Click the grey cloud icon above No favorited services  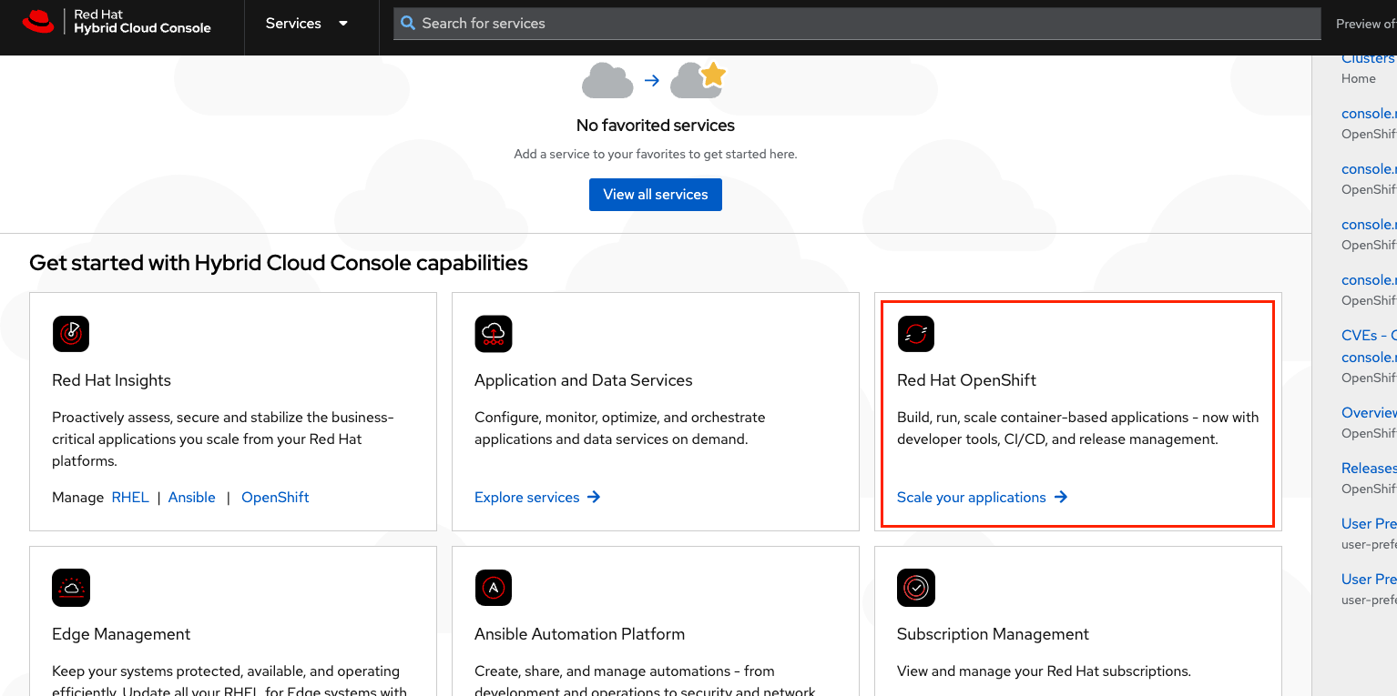click(607, 80)
